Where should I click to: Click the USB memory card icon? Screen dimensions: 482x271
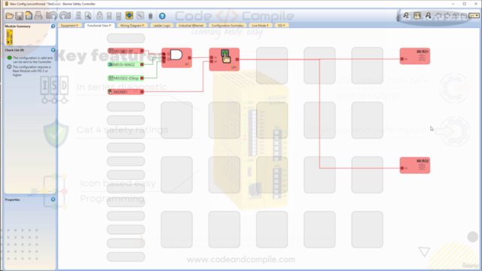pos(151,16)
